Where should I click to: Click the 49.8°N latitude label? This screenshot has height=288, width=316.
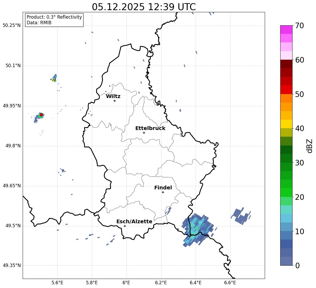(13, 146)
